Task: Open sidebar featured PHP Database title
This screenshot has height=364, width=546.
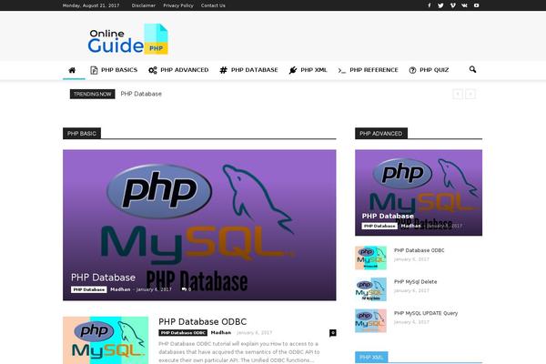Action: [x=388, y=216]
